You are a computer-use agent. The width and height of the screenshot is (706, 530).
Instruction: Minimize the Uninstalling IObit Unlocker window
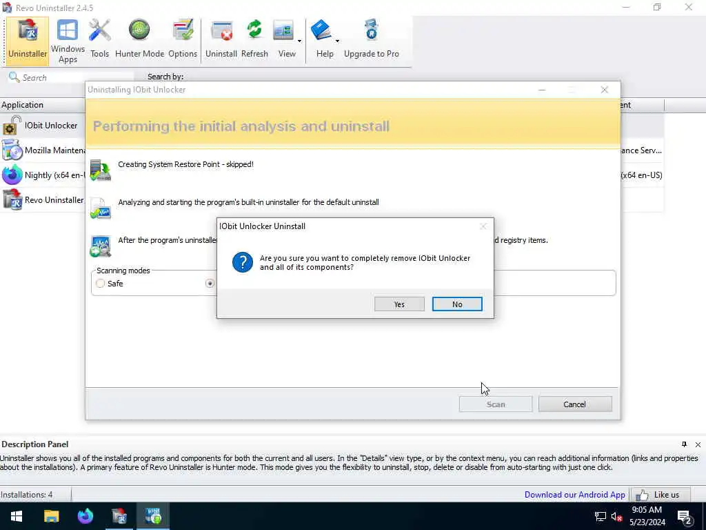(x=542, y=90)
